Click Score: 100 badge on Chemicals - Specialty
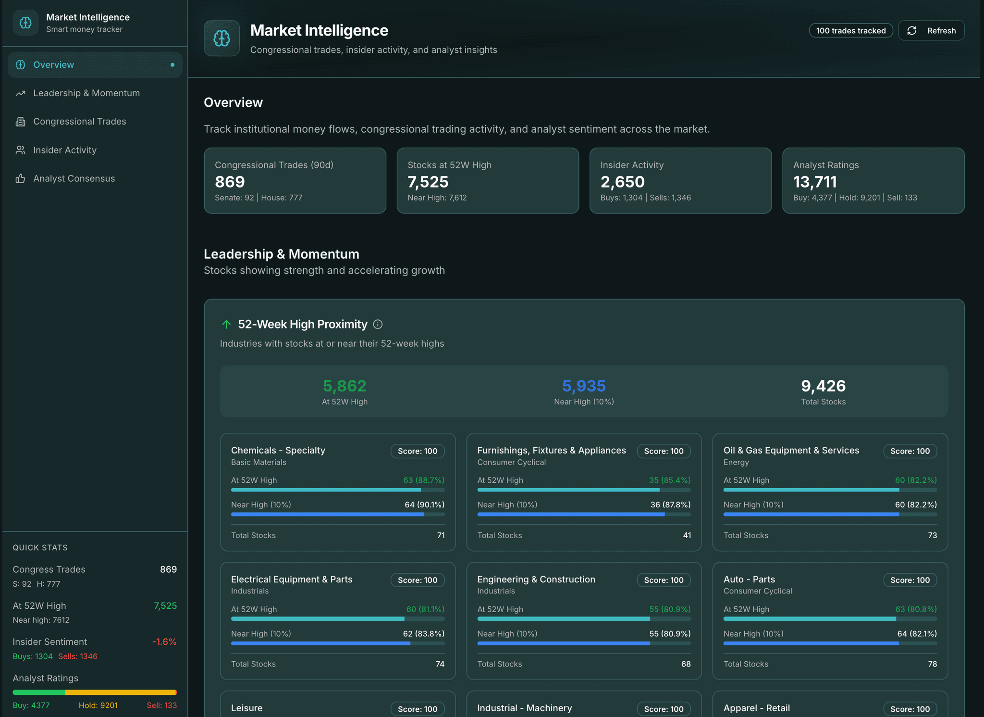 tap(418, 451)
